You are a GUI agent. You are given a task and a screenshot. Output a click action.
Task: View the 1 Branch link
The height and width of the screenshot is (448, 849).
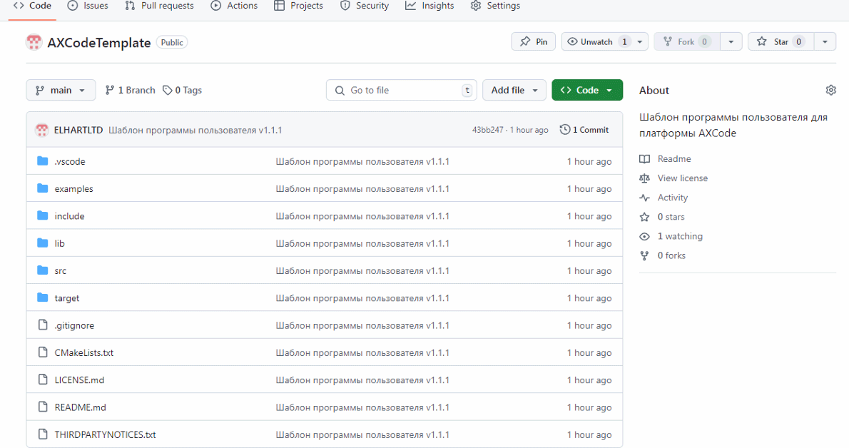(x=130, y=91)
